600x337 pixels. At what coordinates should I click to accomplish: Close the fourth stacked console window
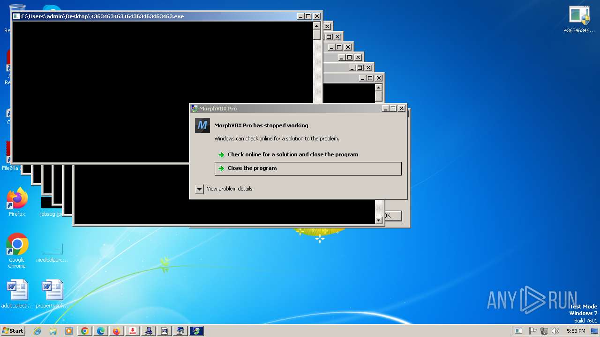click(348, 47)
